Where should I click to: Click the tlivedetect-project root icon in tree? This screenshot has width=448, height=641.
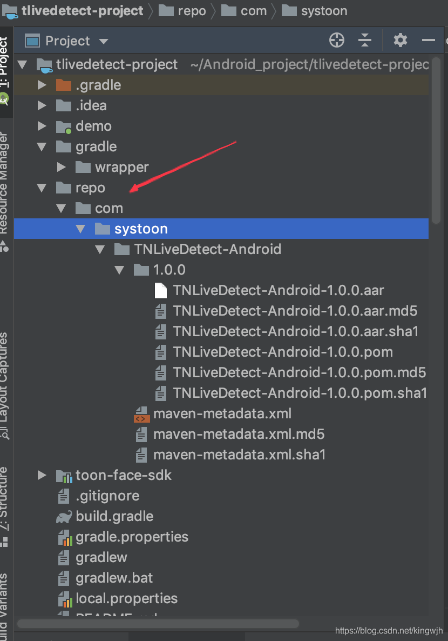pos(44,65)
